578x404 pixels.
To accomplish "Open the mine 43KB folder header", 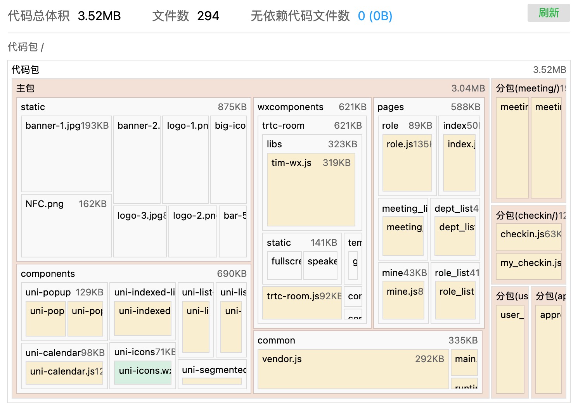I will click(404, 273).
